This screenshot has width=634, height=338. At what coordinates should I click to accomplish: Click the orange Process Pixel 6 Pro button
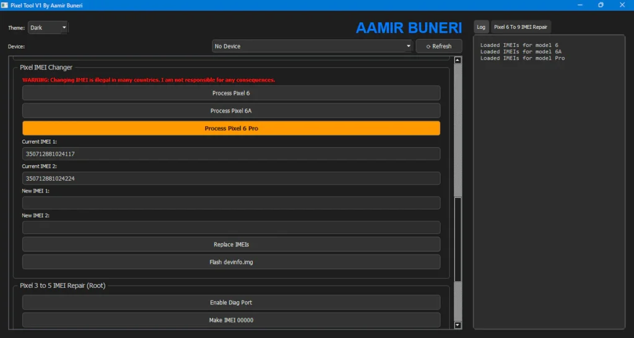(232, 128)
